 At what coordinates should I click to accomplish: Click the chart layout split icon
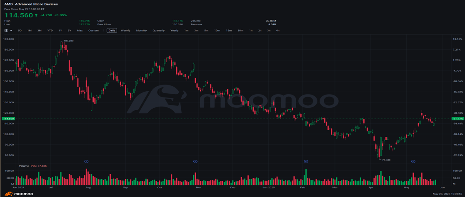(x=6, y=30)
